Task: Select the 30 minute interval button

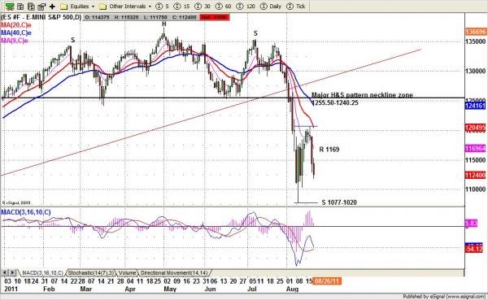Action: point(203,6)
